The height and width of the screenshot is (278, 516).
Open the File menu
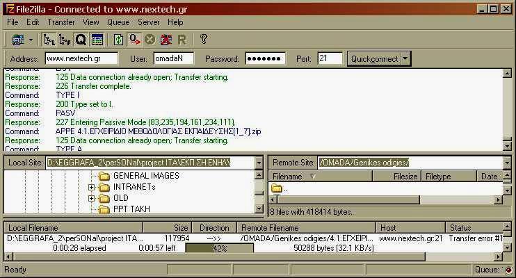[13, 22]
